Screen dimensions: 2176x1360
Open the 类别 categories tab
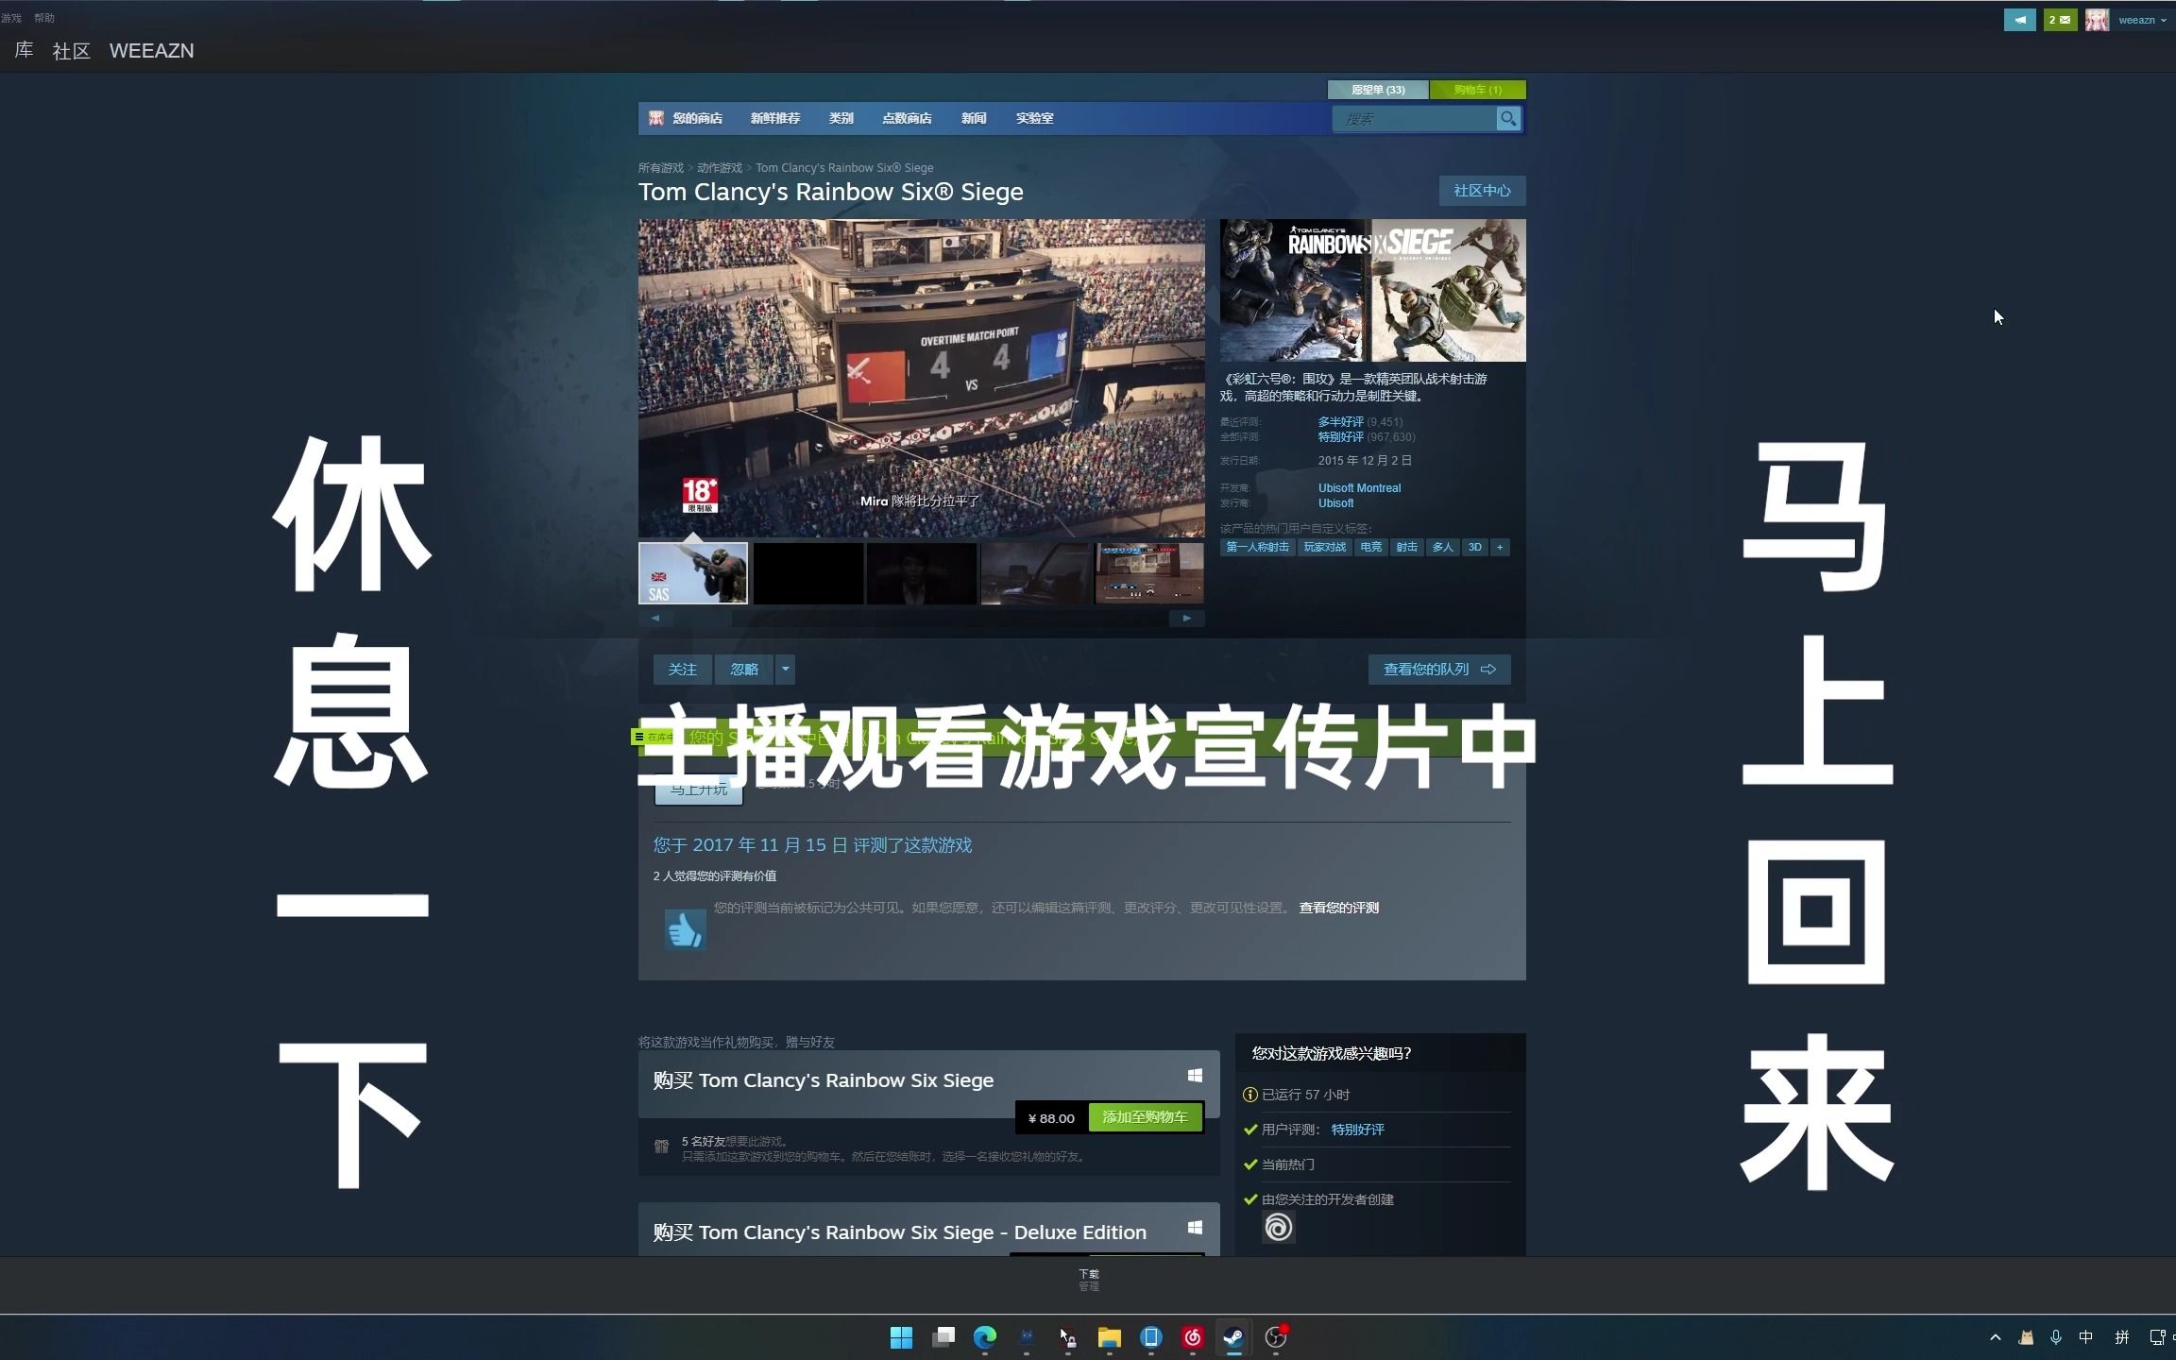tap(841, 118)
